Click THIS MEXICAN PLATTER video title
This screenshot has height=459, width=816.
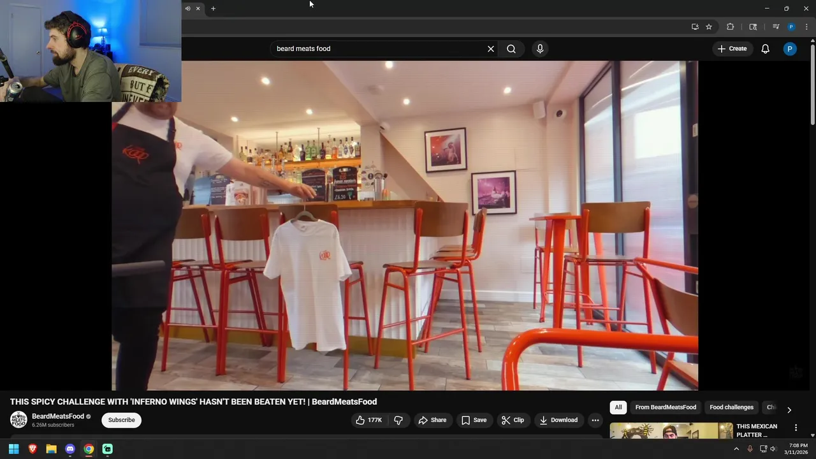pos(757,430)
